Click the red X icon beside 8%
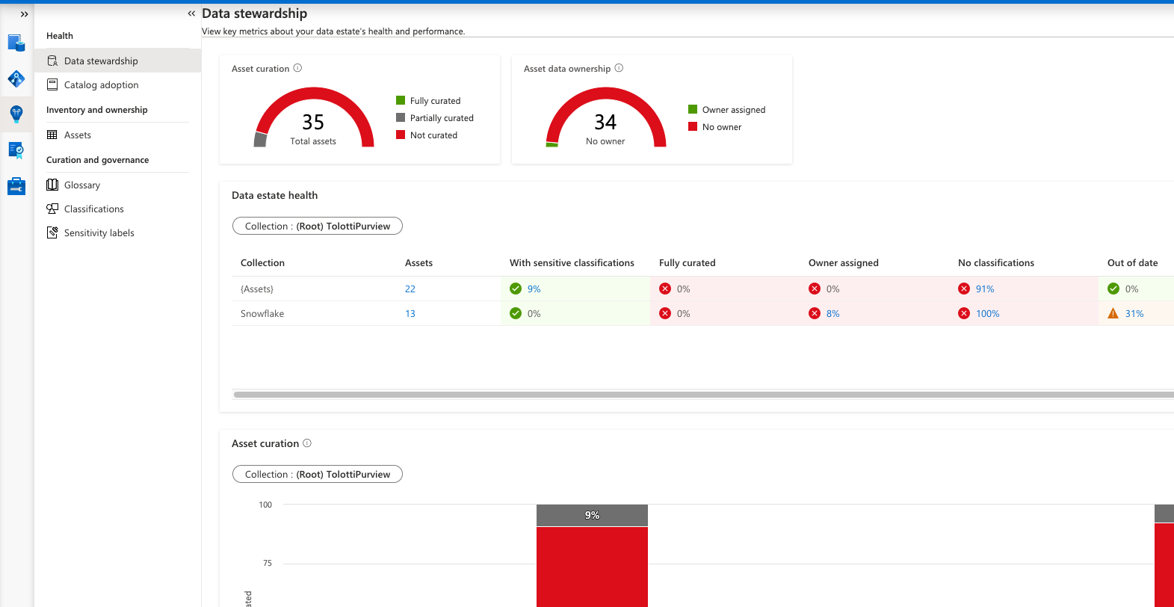Image resolution: width=1174 pixels, height=607 pixels. click(x=815, y=313)
